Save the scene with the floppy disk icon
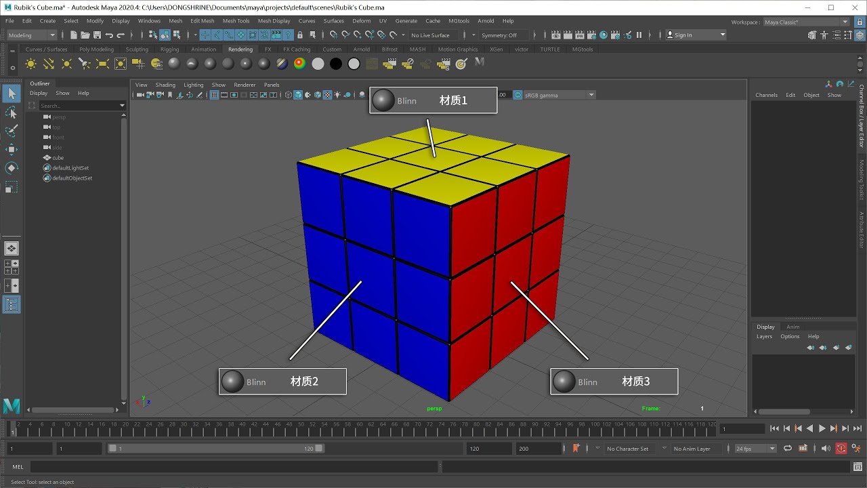Viewport: 867px width, 488px height. (x=97, y=35)
